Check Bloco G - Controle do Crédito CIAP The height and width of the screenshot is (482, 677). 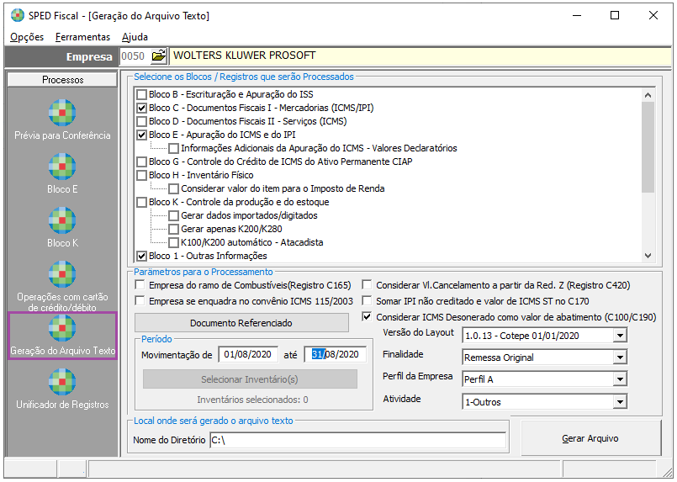141,162
